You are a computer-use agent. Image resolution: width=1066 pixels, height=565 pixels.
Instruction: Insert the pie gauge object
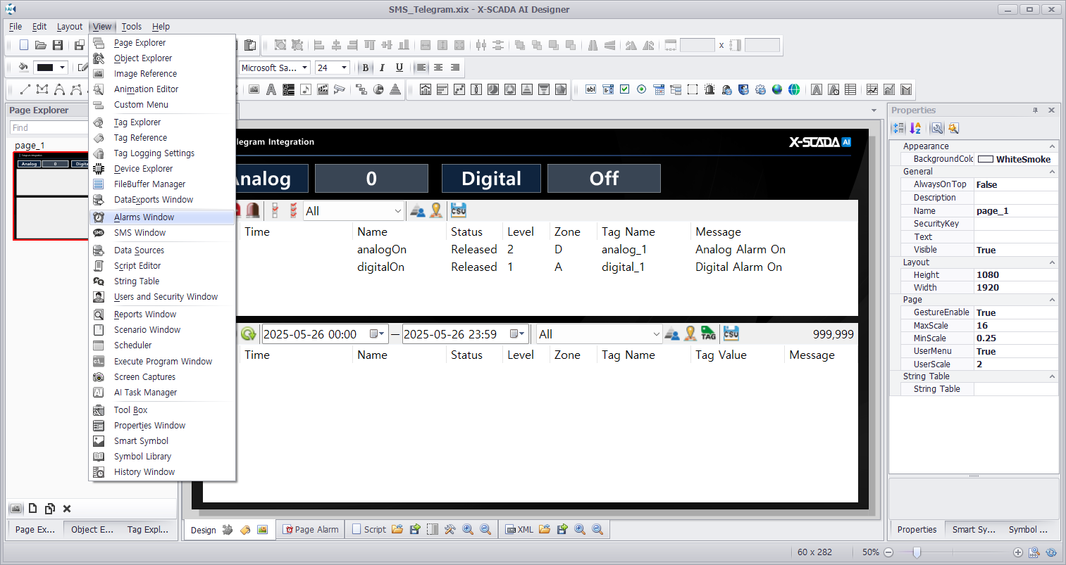click(378, 89)
